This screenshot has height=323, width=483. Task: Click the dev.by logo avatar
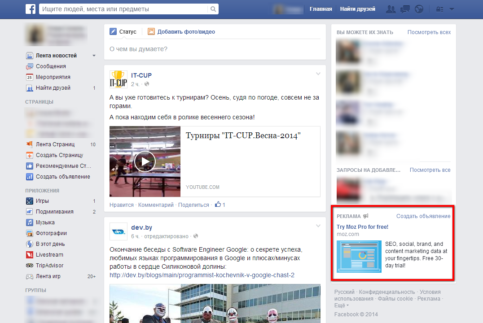pos(119,231)
